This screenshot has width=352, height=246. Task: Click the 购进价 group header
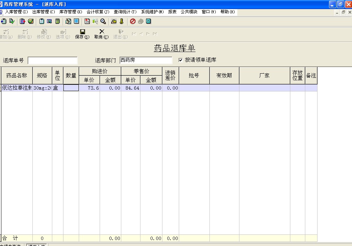pyautogui.click(x=100, y=71)
